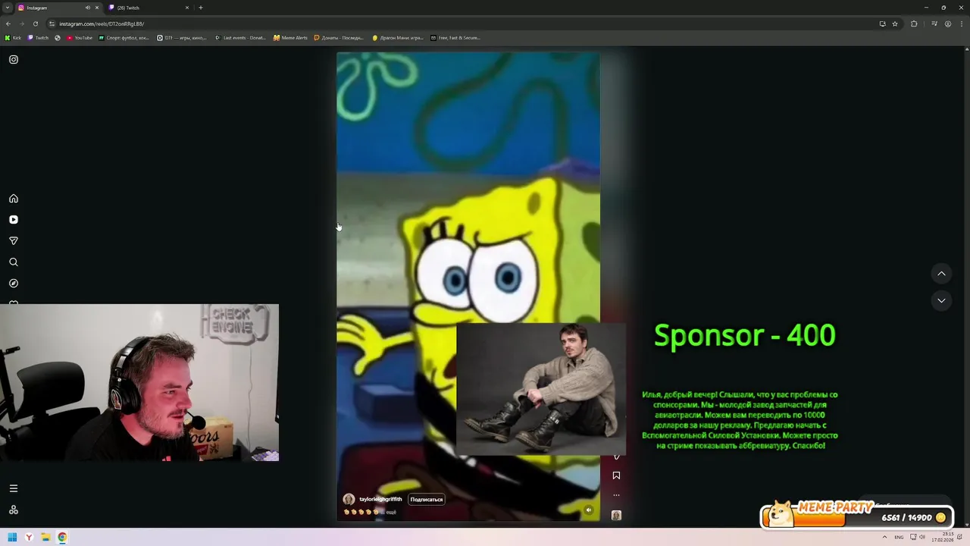Switch the ENG input language indicator
Screen dimensions: 970x546
(899, 538)
